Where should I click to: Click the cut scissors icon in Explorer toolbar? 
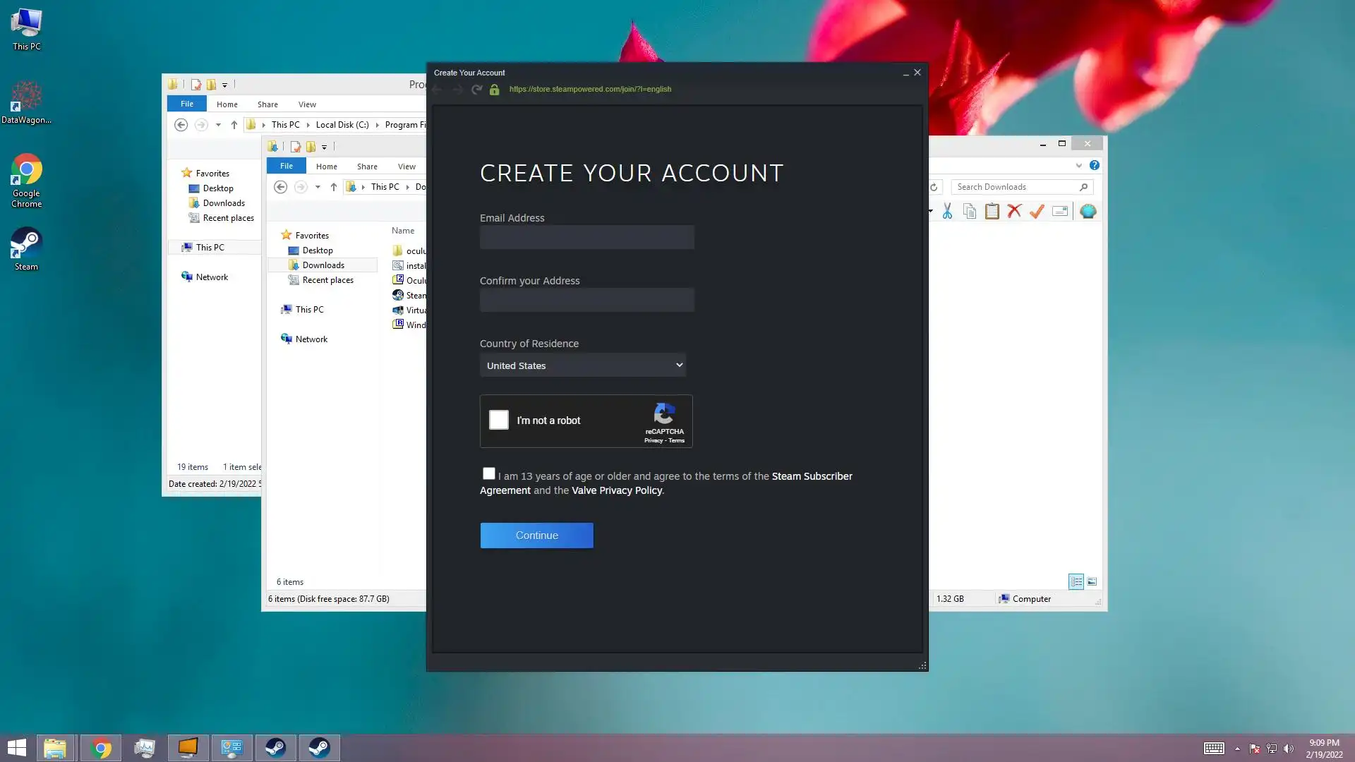pos(947,211)
